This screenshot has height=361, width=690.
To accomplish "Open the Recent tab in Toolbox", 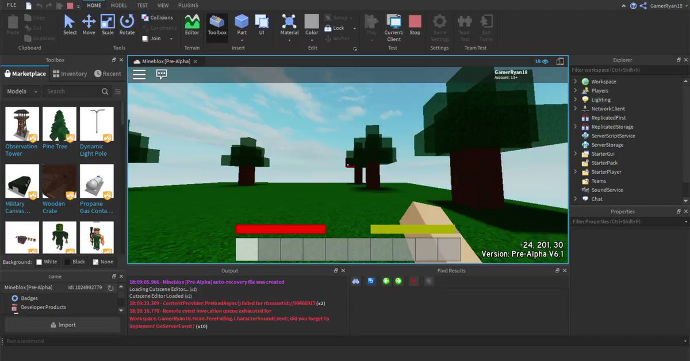I will [x=108, y=74].
